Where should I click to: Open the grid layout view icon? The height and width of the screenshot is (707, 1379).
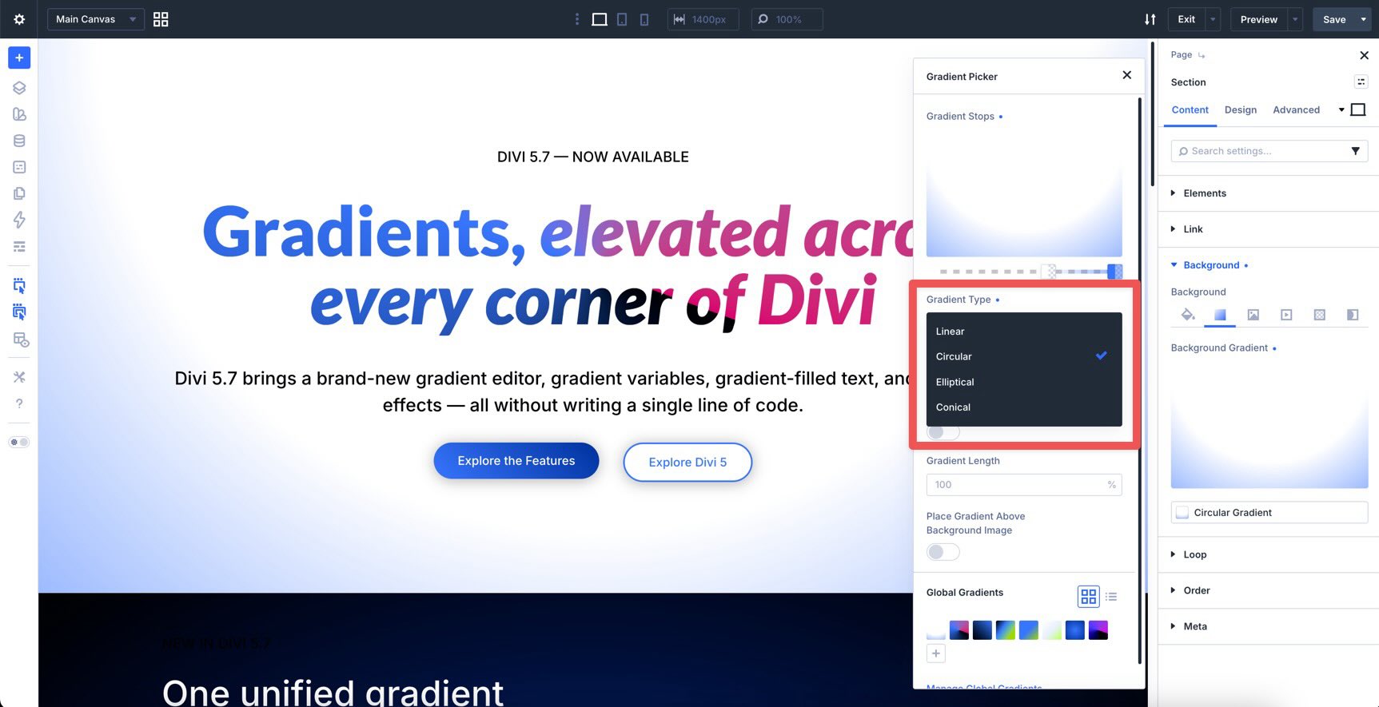point(161,19)
